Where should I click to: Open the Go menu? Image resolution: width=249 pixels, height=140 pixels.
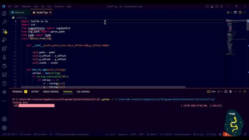click(43, 7)
